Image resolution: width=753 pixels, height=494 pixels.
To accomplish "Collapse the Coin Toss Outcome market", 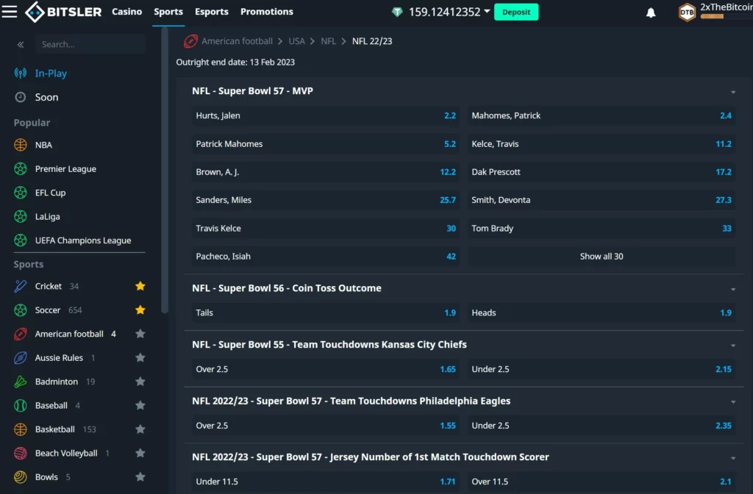I will pyautogui.click(x=733, y=289).
